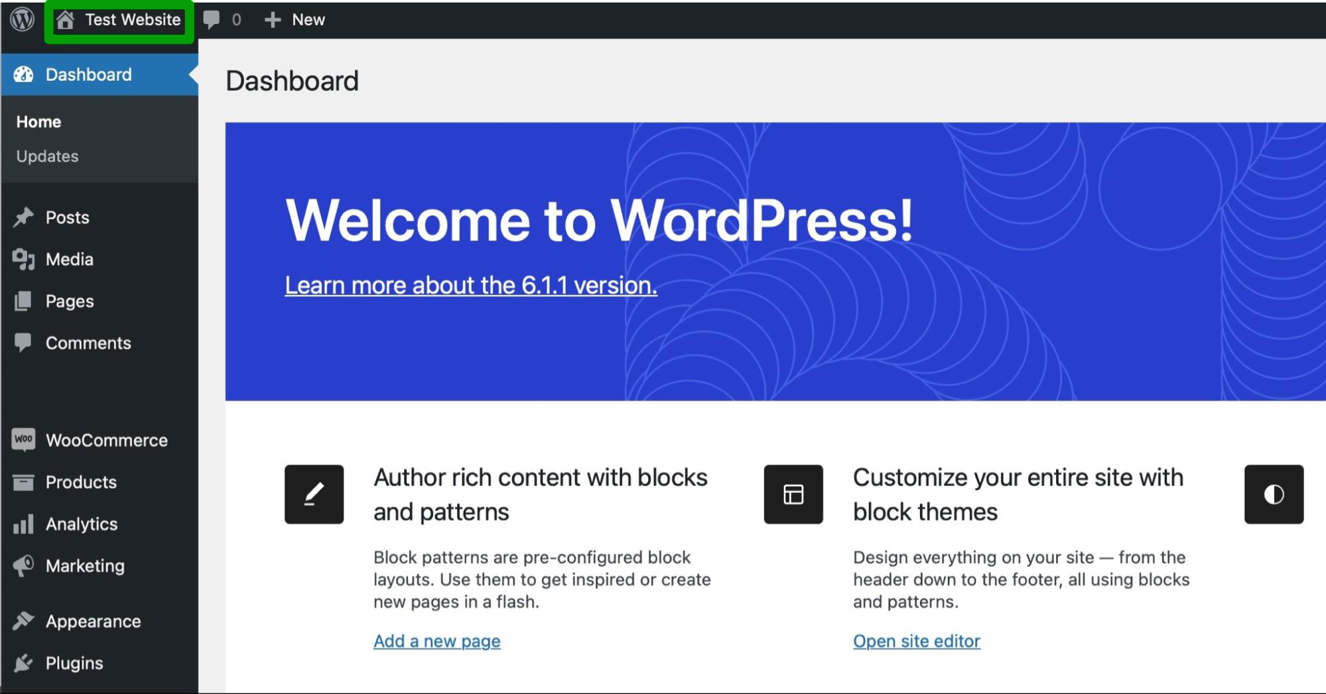
Task: Click the Analytics bar chart icon
Action: (x=23, y=524)
